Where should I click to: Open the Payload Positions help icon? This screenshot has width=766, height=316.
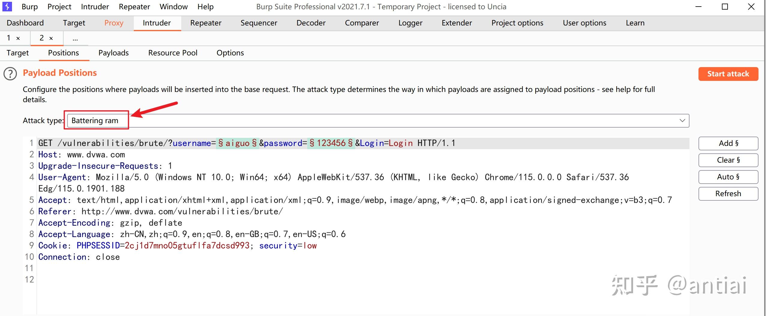10,74
